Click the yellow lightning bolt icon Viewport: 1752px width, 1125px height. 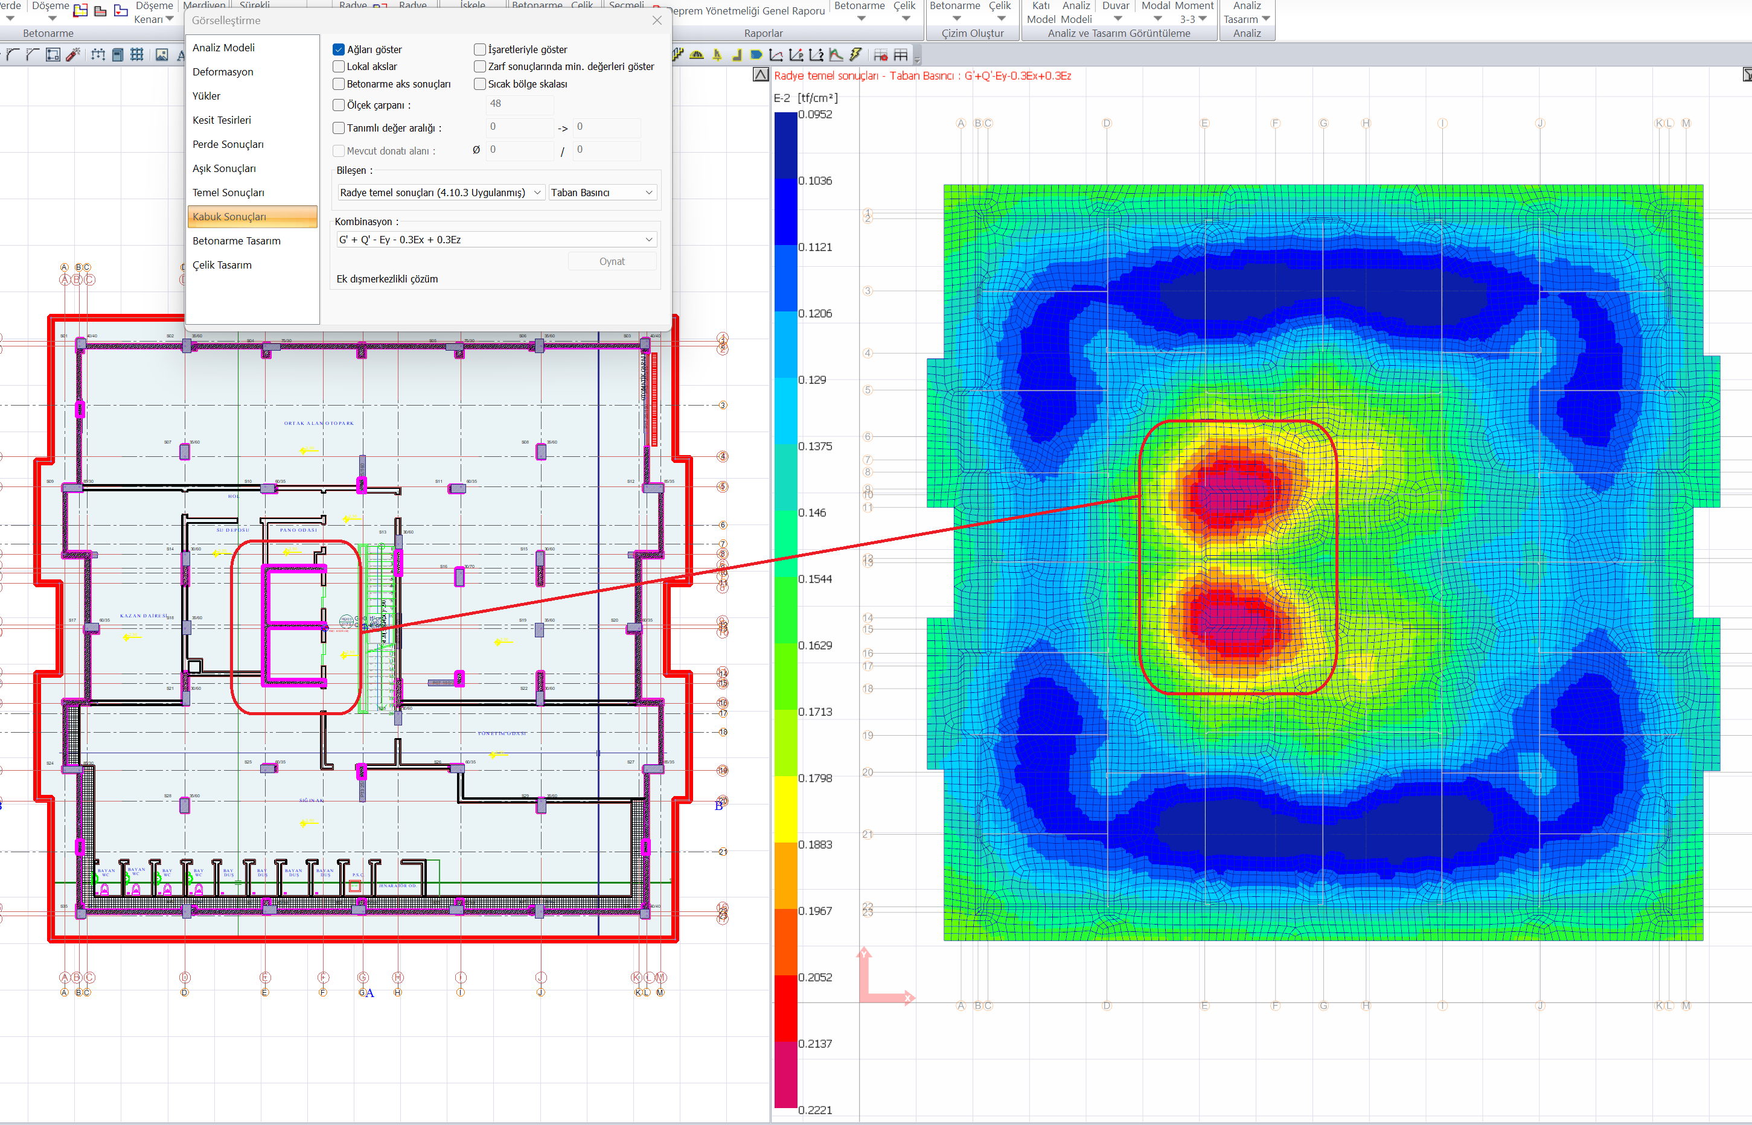coord(855,55)
